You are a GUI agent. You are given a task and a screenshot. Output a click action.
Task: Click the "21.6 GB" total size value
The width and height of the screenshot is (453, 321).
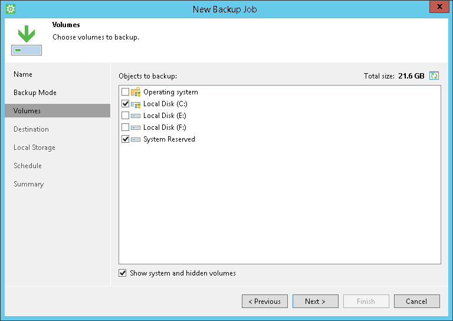(x=411, y=76)
